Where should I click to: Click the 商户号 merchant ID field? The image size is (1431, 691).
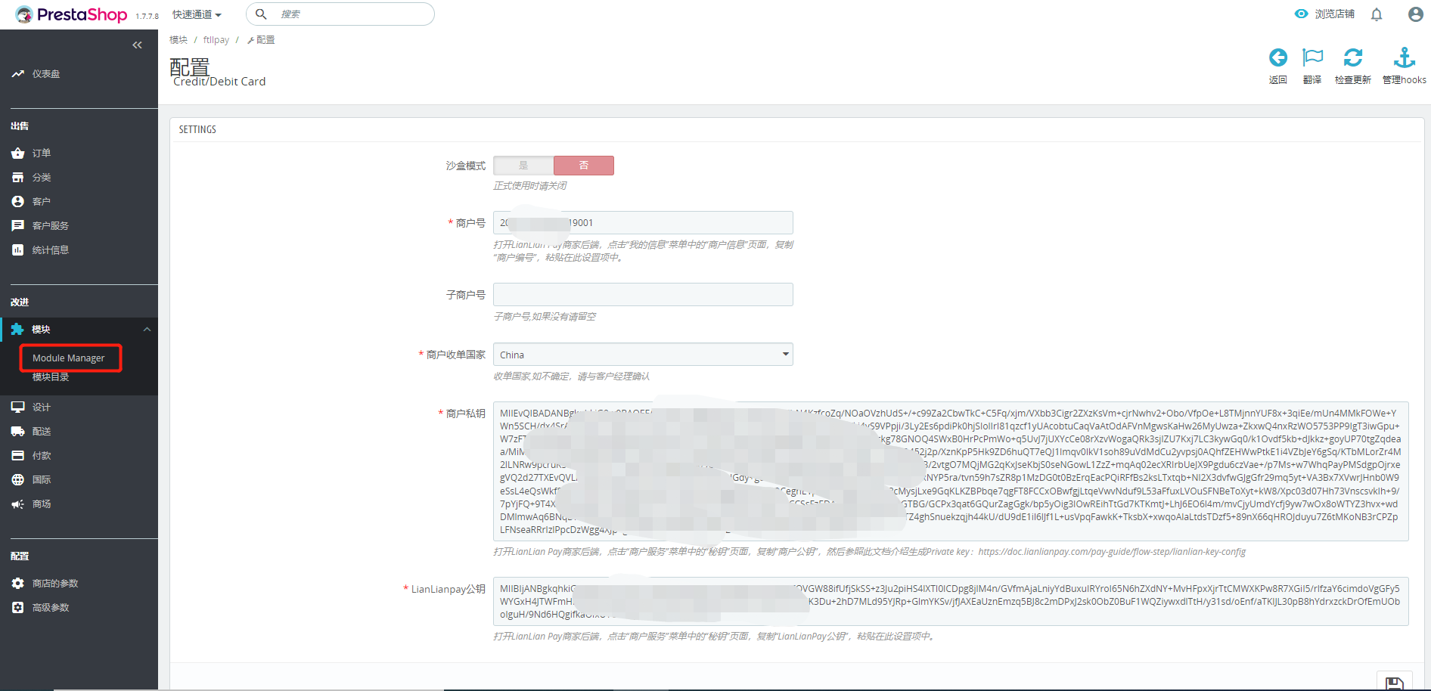[643, 223]
